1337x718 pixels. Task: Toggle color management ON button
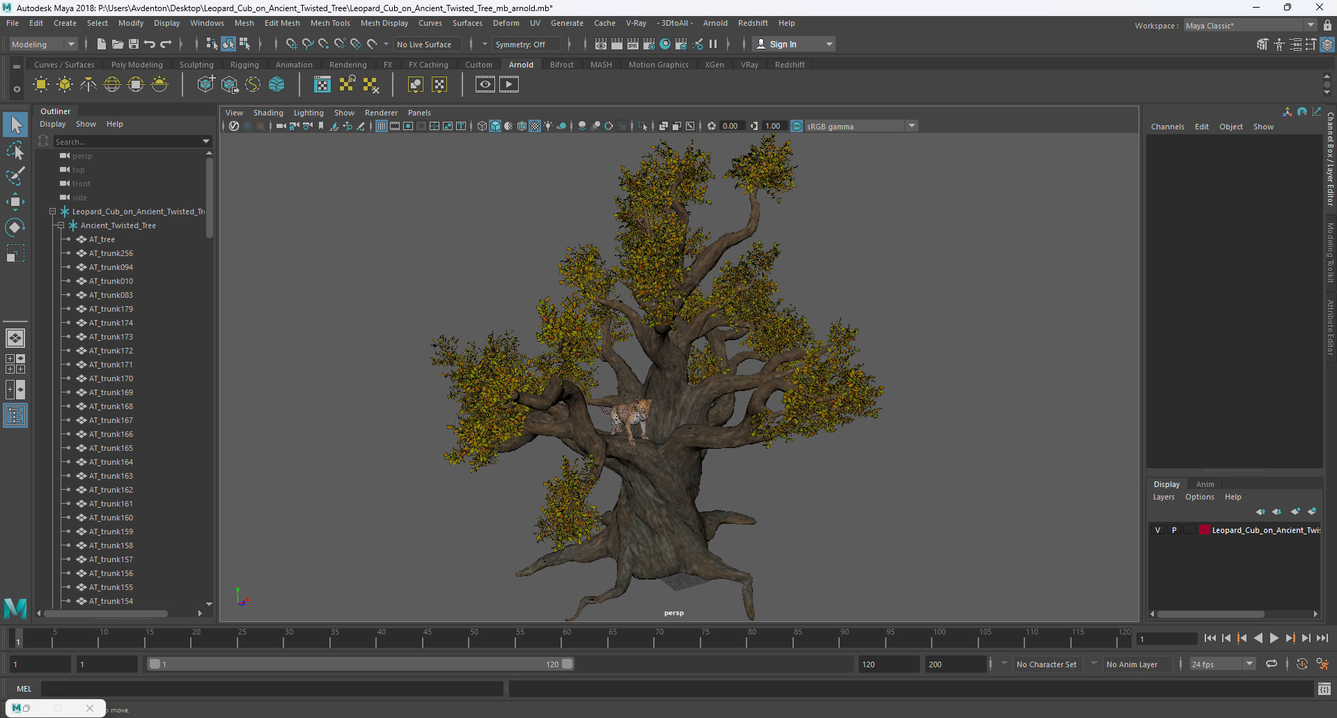(x=797, y=126)
